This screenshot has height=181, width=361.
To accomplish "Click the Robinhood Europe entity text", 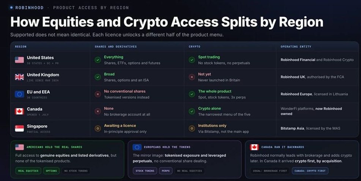I will (x=296, y=94).
